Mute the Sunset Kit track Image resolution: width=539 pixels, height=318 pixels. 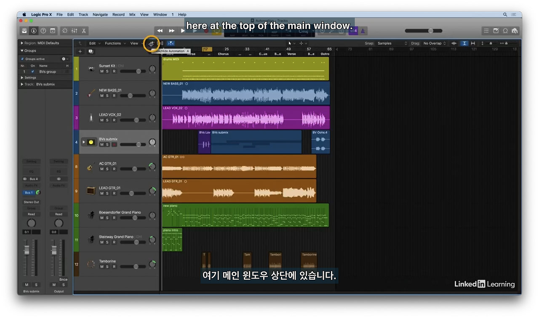pyautogui.click(x=101, y=72)
